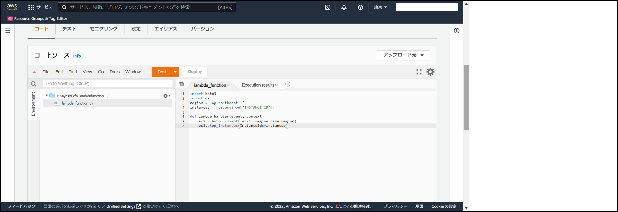Click the lambda_function.py file icon
Screen dimensions: 618x212
(56, 103)
